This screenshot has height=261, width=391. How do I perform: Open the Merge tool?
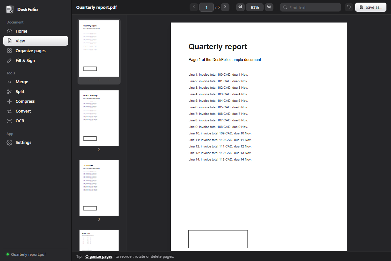coord(36,82)
